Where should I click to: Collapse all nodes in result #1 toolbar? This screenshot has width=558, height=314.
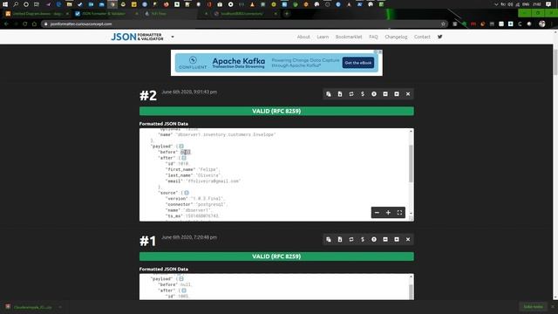pos(385,239)
